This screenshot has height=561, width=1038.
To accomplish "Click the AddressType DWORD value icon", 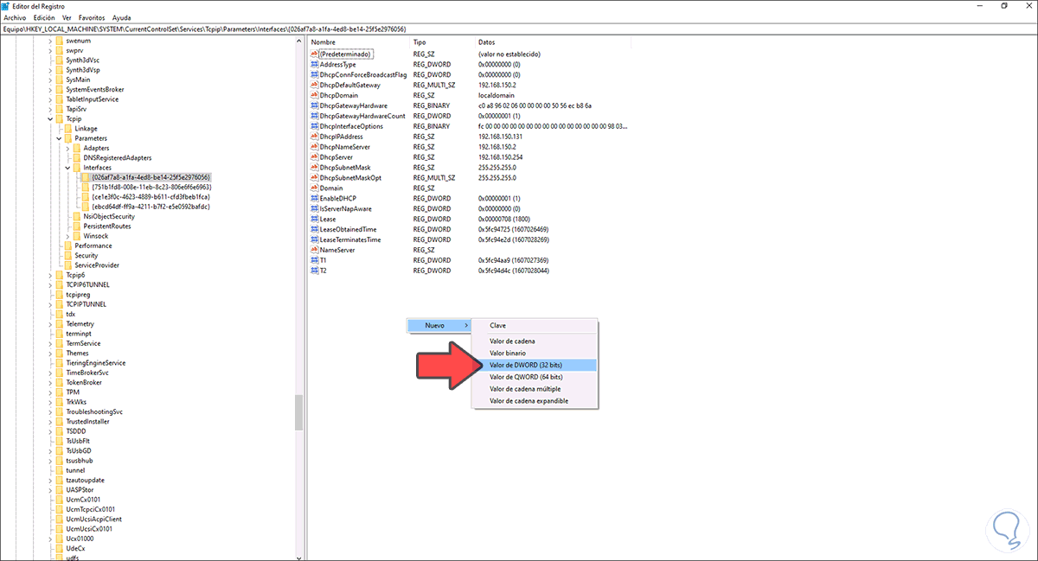I will pos(315,64).
